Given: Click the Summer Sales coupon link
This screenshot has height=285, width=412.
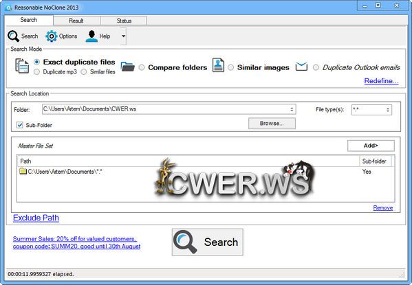Looking at the screenshot, I should (x=76, y=242).
